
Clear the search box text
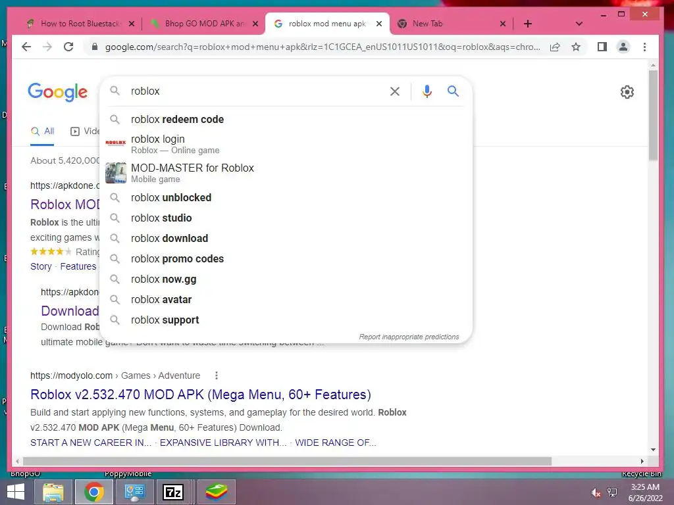tap(395, 91)
